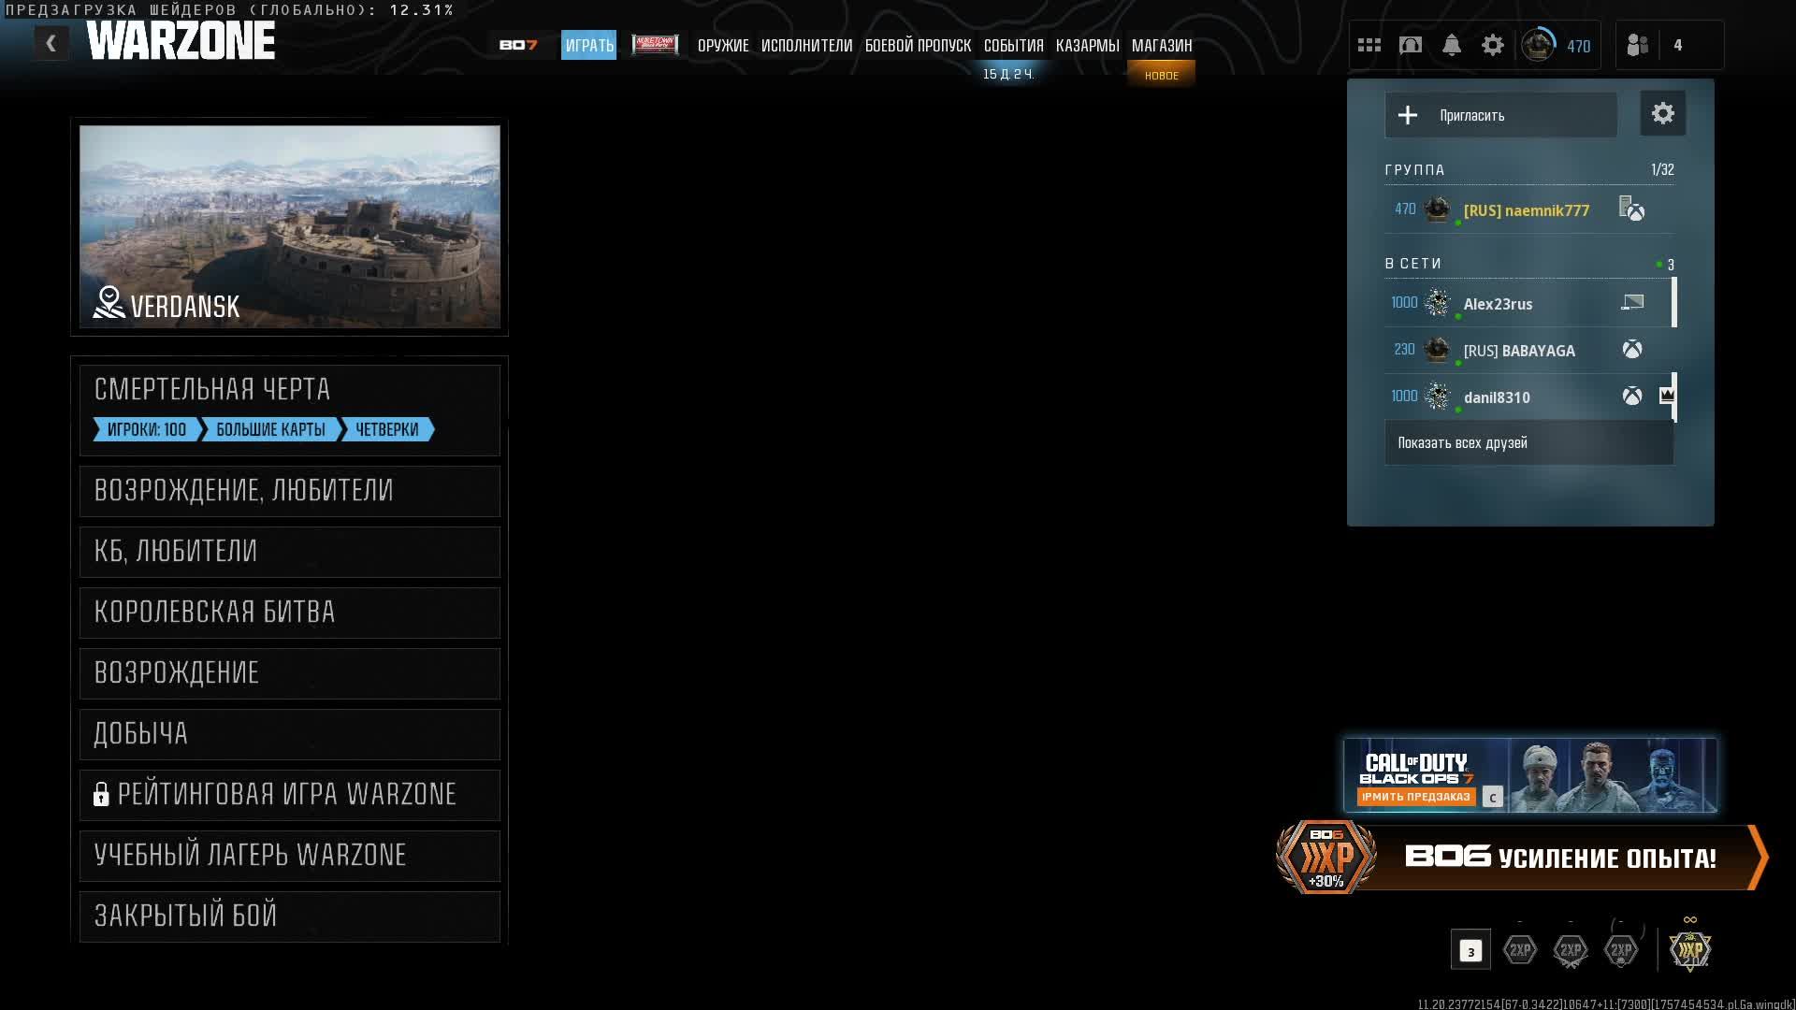The width and height of the screenshot is (1796, 1010).
Task: Open the МАГАЗИН tab
Action: [x=1162, y=45]
